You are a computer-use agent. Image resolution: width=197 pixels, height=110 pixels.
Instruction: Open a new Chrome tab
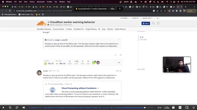186,7
